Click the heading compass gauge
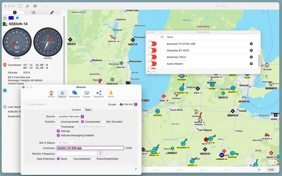 click(48, 42)
